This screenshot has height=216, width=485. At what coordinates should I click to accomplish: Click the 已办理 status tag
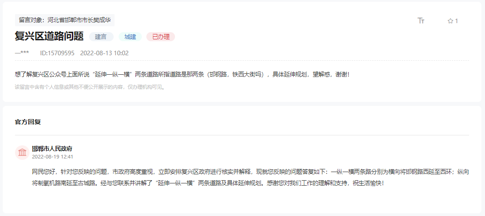pyautogui.click(x=161, y=37)
